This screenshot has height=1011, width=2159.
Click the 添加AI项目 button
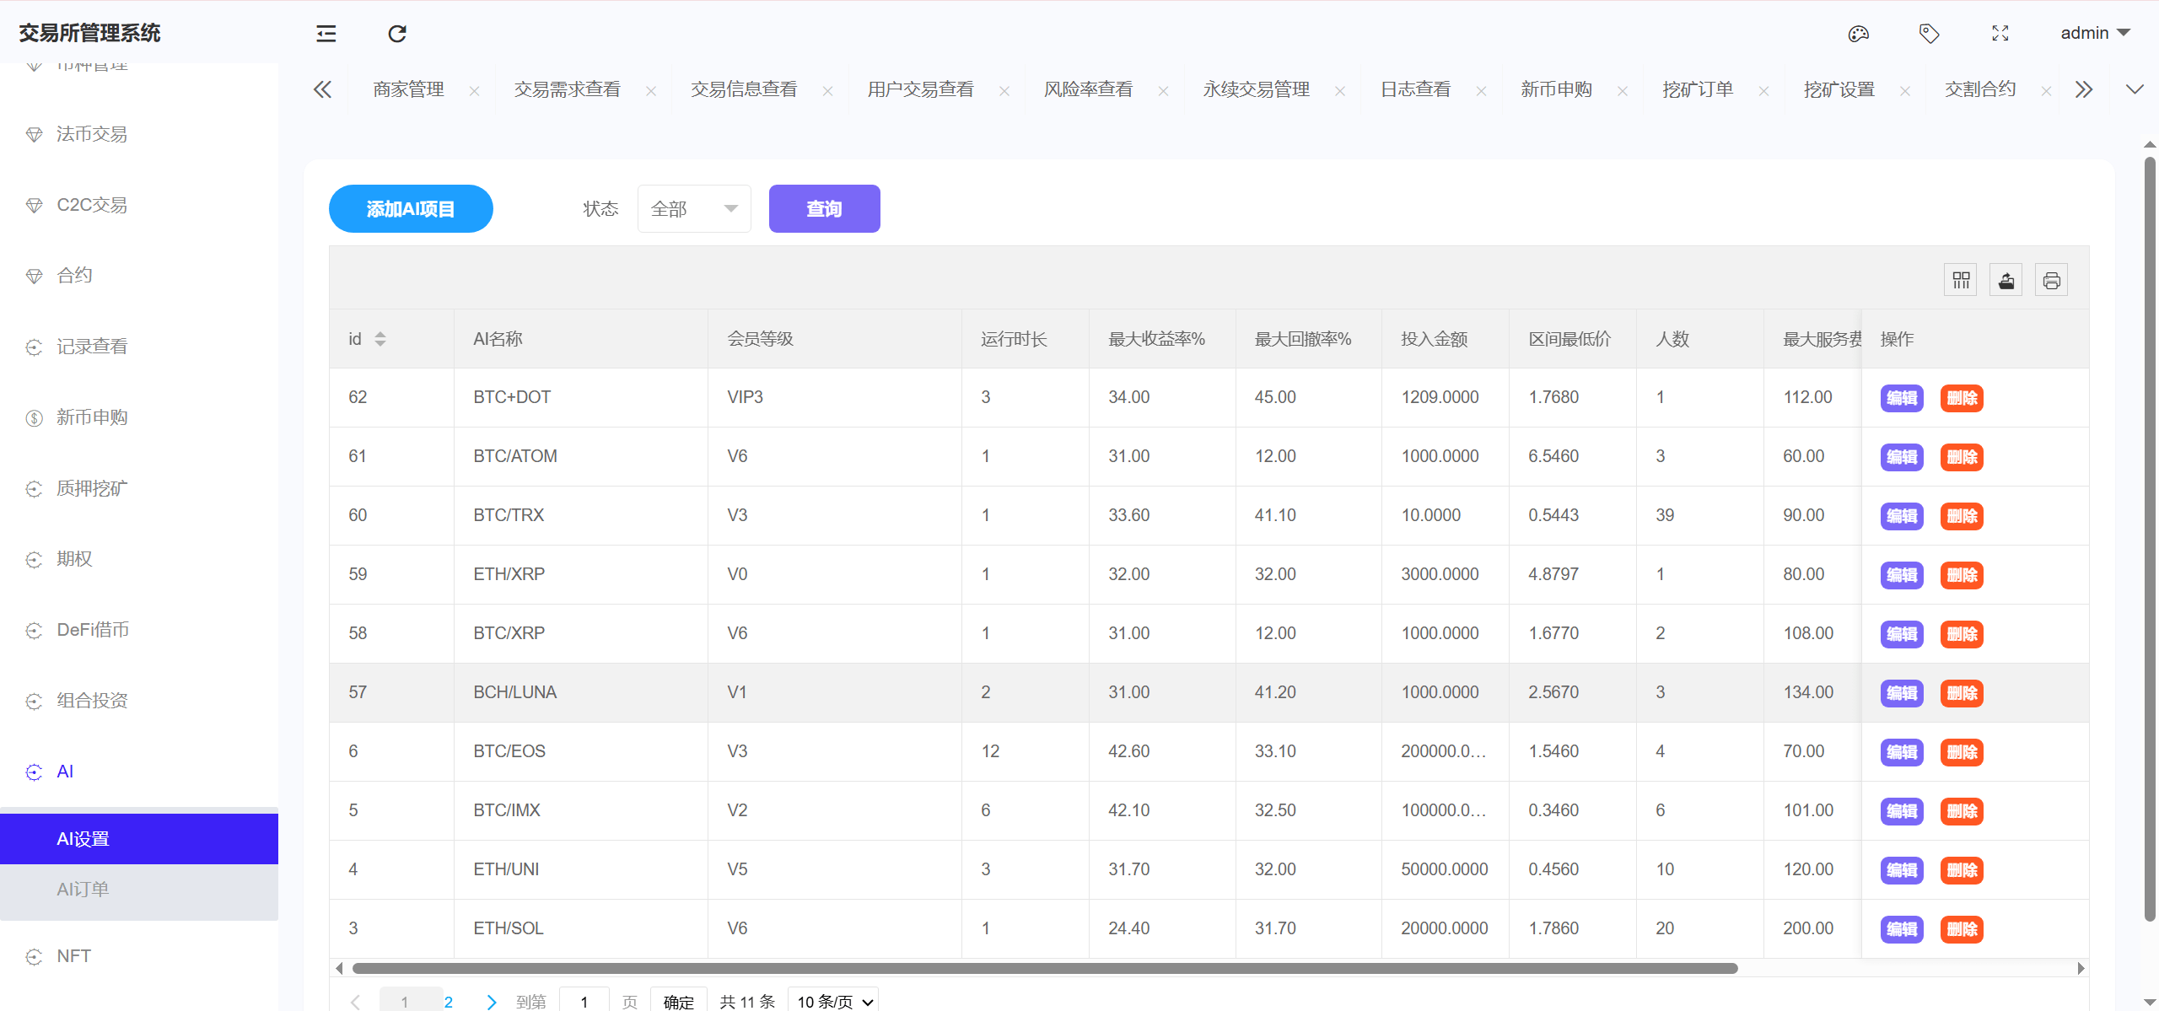click(x=411, y=208)
